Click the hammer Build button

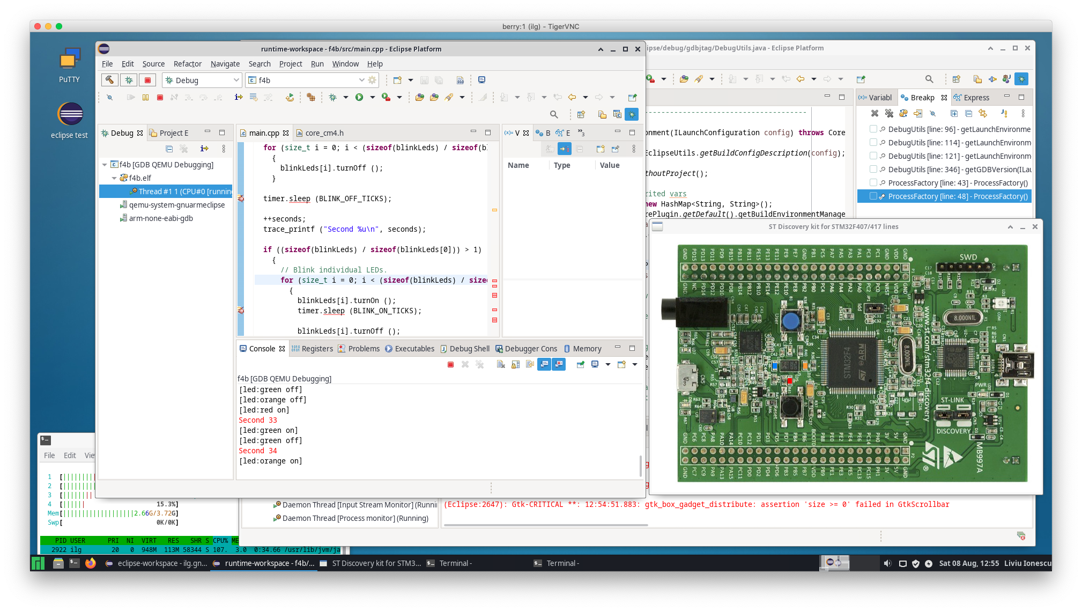click(109, 80)
